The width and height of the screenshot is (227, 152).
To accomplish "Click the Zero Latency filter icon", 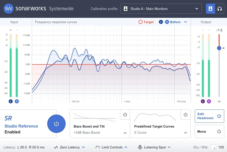I will [56, 147].
